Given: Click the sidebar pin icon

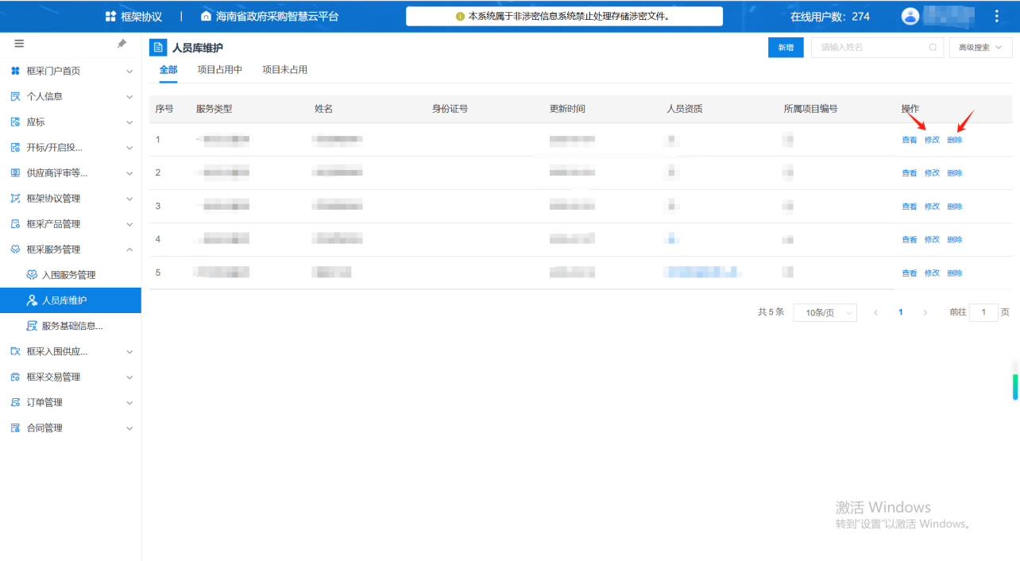Looking at the screenshot, I should (x=122, y=44).
